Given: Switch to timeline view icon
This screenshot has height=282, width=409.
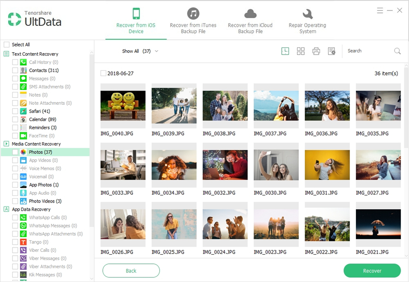Looking at the screenshot, I should [x=285, y=51].
